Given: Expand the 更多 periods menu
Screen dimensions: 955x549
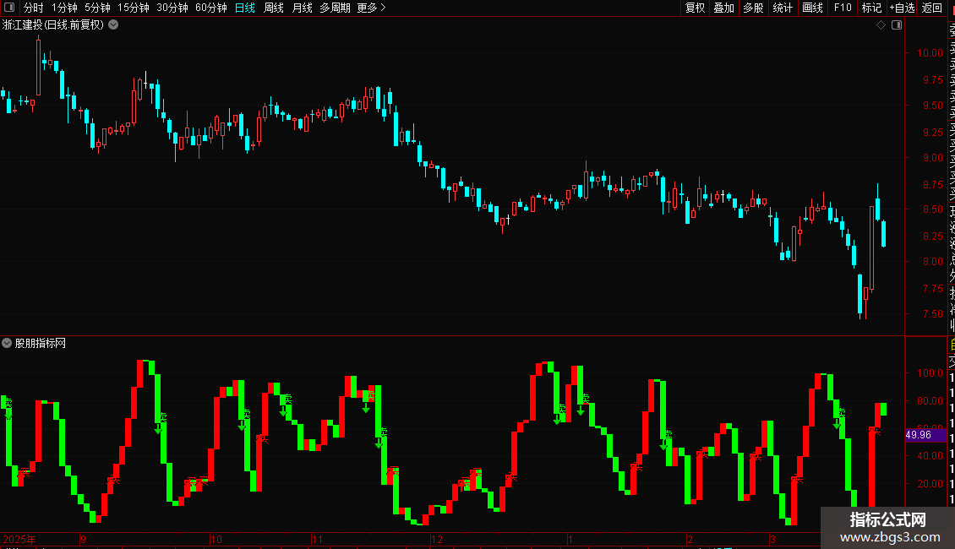Looking at the screenshot, I should point(371,8).
